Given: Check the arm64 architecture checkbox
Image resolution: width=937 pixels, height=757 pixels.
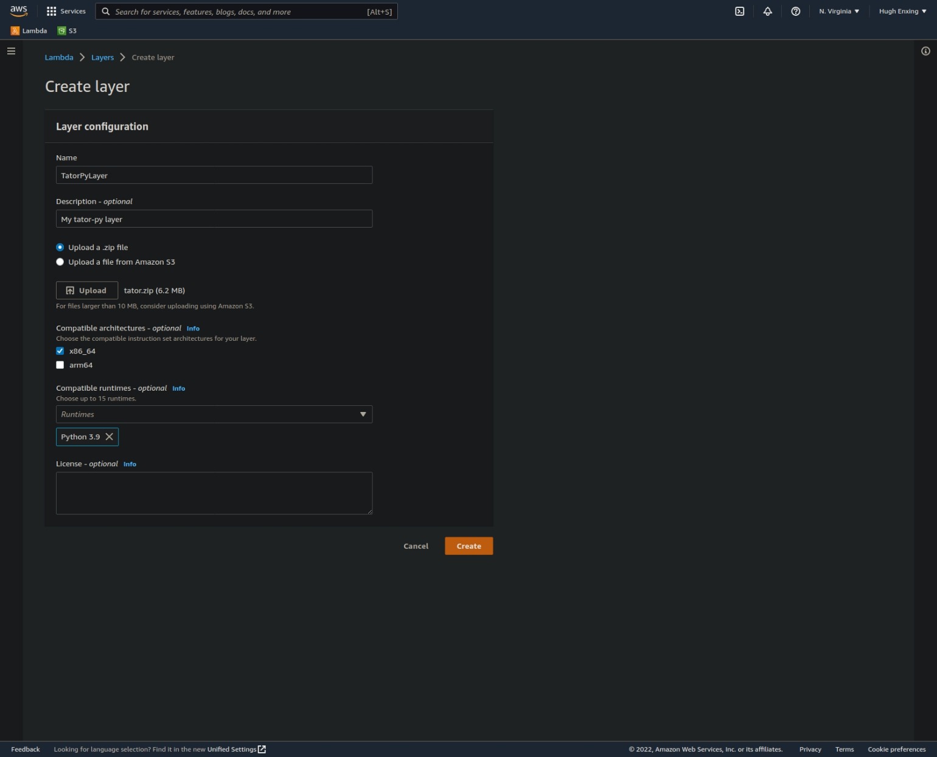Looking at the screenshot, I should click(x=60, y=365).
